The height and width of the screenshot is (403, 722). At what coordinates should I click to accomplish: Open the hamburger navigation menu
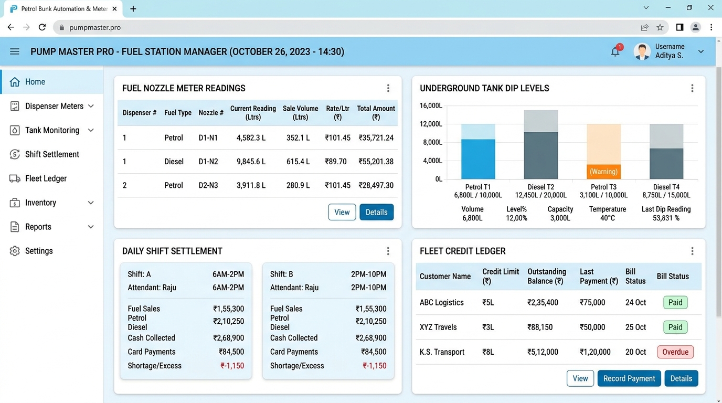(x=15, y=51)
